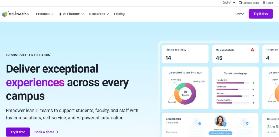Image resolution: width=279 pixels, height=137 pixels.
Task: Click the 19 Tickets donut chart
Action: point(185,93)
